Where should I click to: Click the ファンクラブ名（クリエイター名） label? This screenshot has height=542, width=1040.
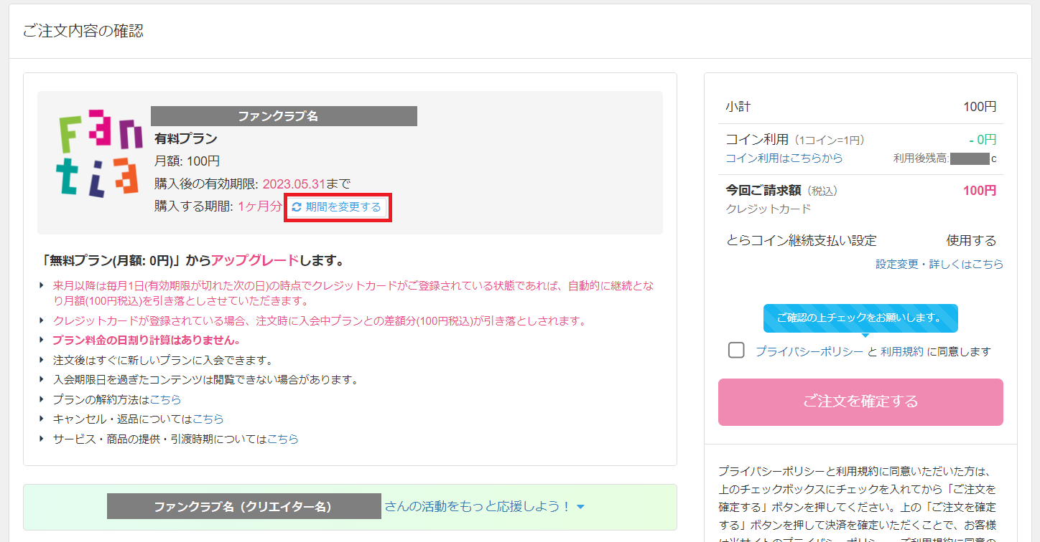point(243,506)
